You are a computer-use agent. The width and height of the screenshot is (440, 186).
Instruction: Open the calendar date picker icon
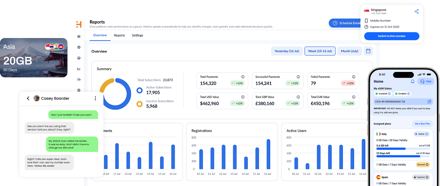[x=368, y=51]
